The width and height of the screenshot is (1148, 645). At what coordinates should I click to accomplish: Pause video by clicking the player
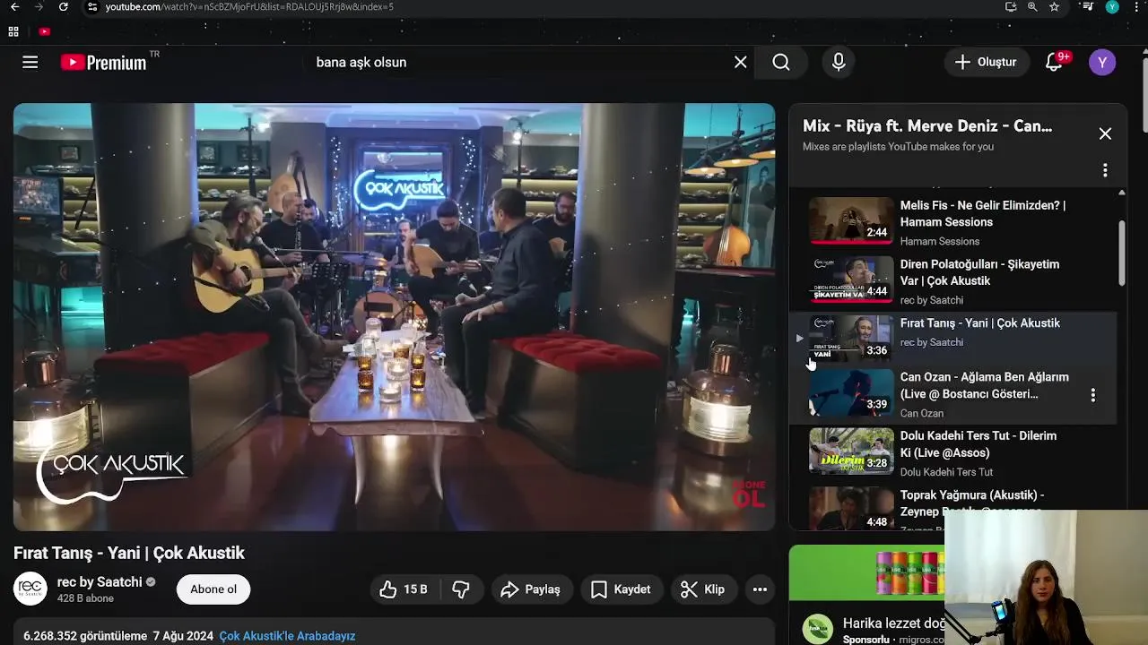394,317
